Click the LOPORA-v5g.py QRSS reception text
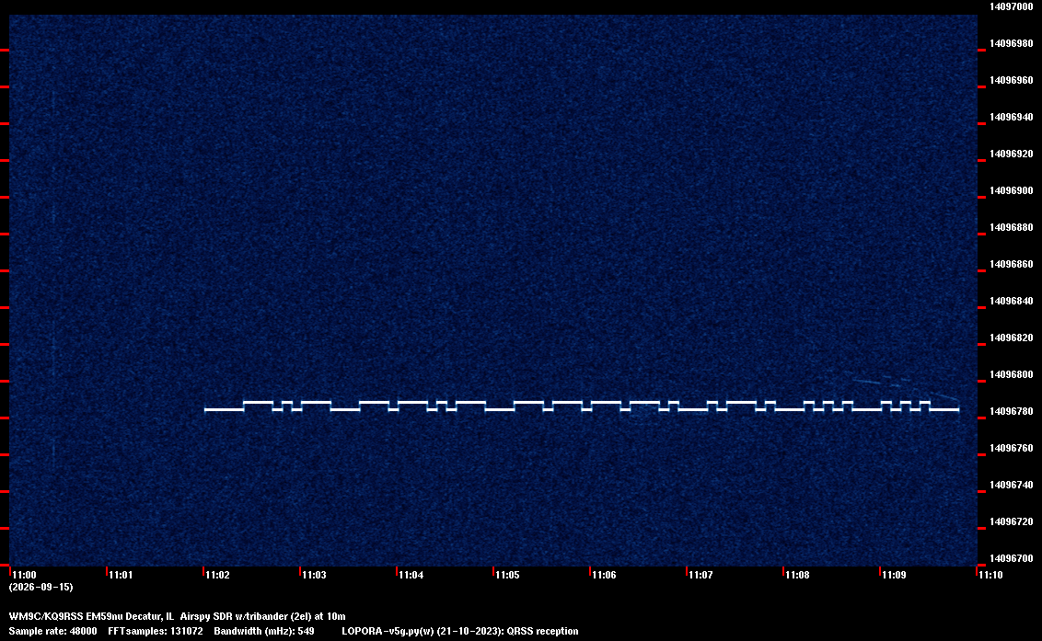The height and width of the screenshot is (641, 1042). (x=460, y=631)
